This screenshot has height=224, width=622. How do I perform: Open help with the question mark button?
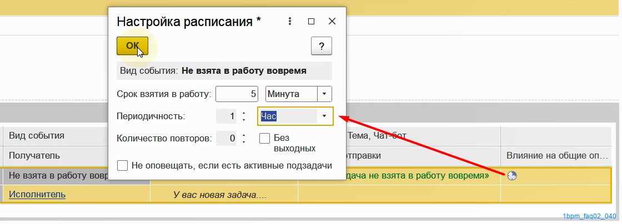tap(322, 46)
